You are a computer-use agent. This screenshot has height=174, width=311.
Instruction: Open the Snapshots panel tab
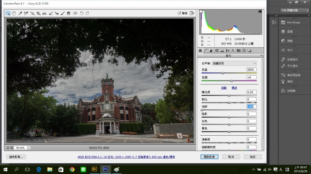pyautogui.click(x=250, y=51)
